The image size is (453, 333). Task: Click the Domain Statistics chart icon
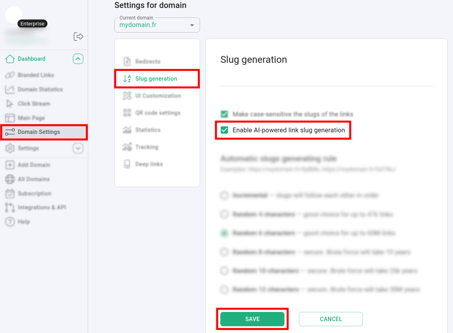(x=10, y=89)
